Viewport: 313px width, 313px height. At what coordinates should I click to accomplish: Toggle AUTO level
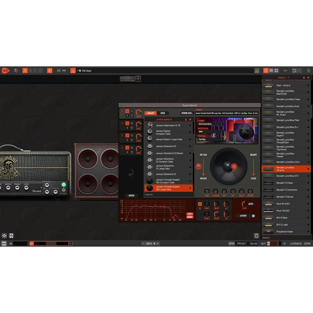click(x=251, y=204)
